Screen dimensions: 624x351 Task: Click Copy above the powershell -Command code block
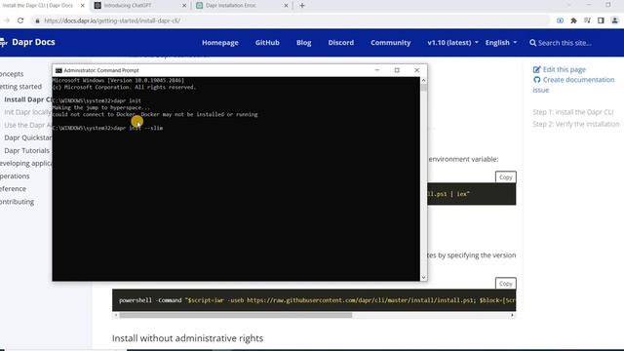(x=505, y=284)
